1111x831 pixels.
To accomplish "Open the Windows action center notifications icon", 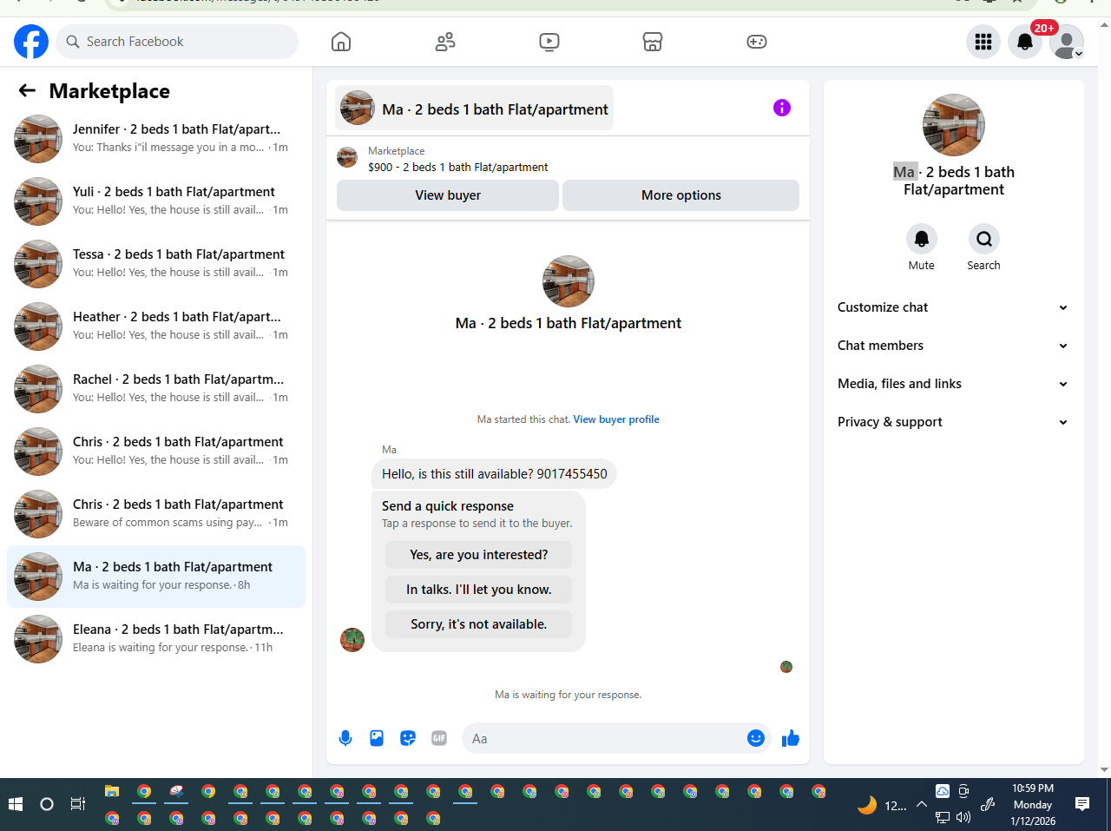I will coord(1082,804).
